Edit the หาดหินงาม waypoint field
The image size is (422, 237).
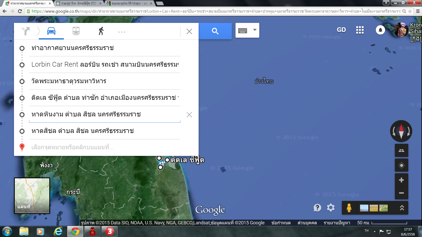105,114
